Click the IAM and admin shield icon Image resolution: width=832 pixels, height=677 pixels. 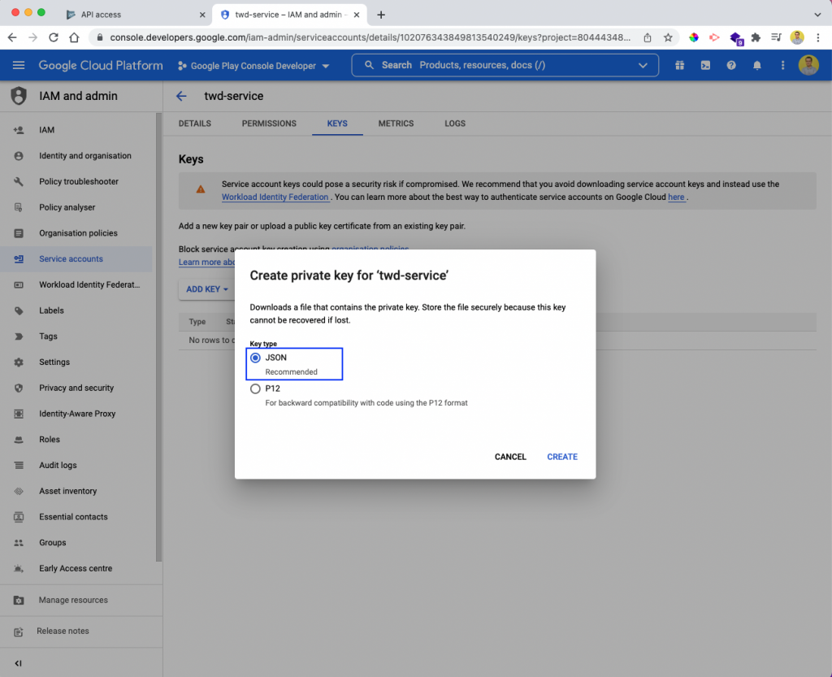(19, 96)
